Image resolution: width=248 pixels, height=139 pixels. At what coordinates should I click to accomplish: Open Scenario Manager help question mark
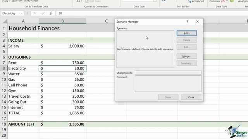[187, 22]
